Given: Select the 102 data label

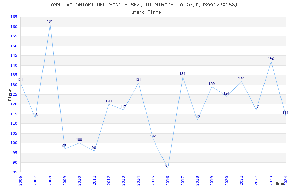Looking at the screenshot, I should click(153, 136).
